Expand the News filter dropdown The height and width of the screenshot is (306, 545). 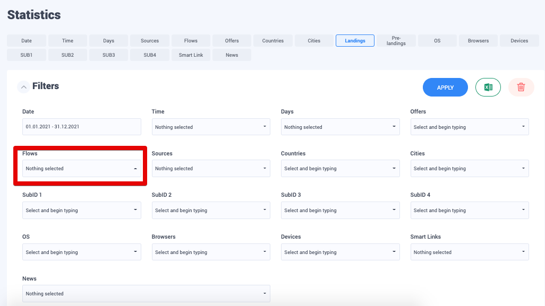click(x=146, y=294)
